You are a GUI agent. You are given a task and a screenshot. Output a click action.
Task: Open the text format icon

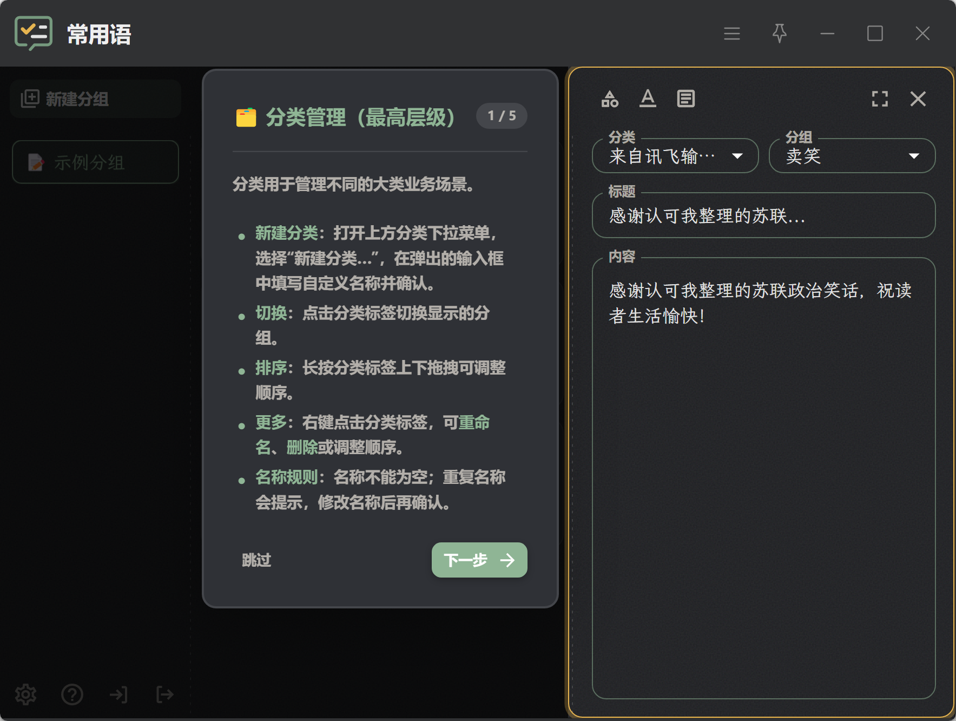click(x=648, y=99)
